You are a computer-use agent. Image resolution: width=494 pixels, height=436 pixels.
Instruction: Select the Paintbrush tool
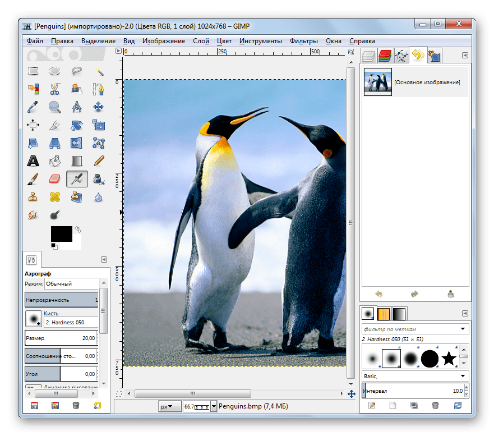point(33,179)
